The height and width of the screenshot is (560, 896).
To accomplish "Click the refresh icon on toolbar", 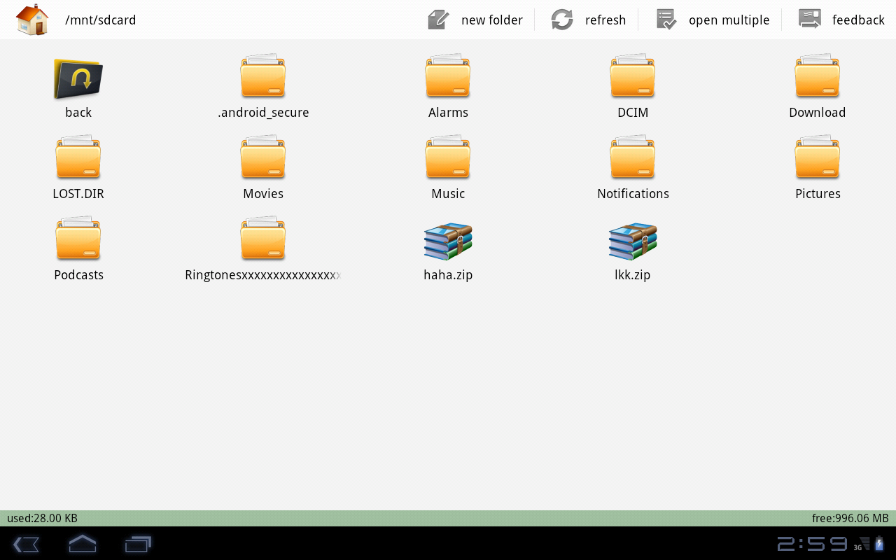I will click(x=561, y=20).
